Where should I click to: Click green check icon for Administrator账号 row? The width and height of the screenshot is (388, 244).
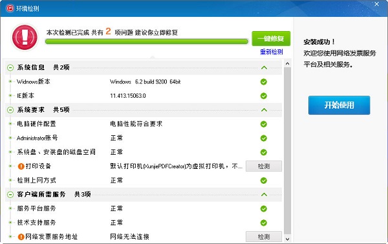264,139
